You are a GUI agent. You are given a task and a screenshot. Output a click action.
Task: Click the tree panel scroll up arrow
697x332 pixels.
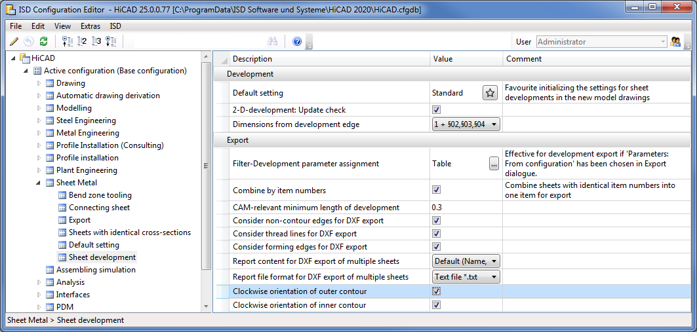tap(206, 56)
